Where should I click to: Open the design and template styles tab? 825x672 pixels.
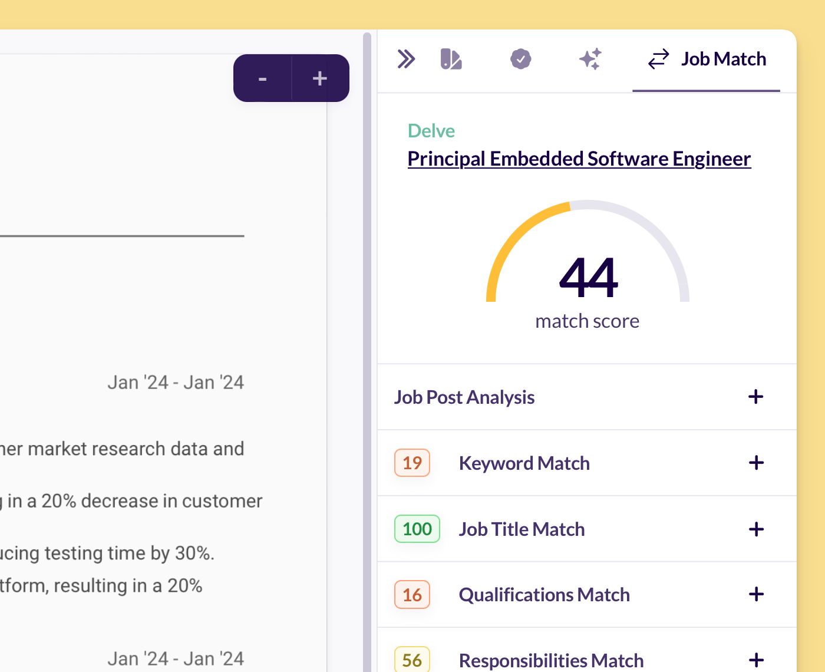coord(451,59)
